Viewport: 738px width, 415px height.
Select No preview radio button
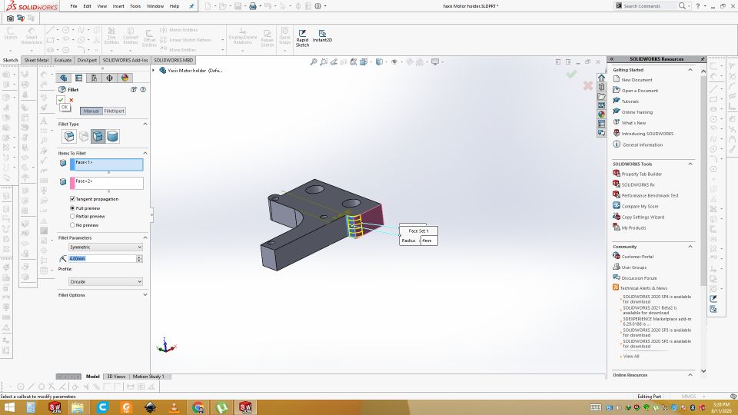point(72,225)
